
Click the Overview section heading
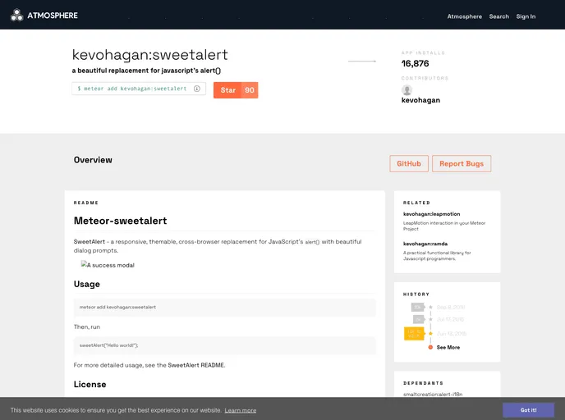click(x=93, y=160)
